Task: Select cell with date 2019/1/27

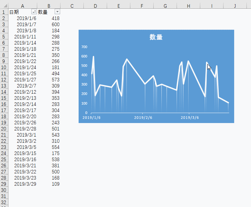Action: 23,80
